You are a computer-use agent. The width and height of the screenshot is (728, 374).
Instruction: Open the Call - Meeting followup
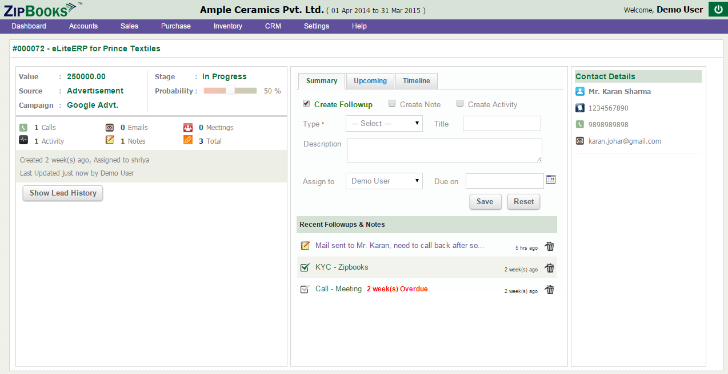338,289
